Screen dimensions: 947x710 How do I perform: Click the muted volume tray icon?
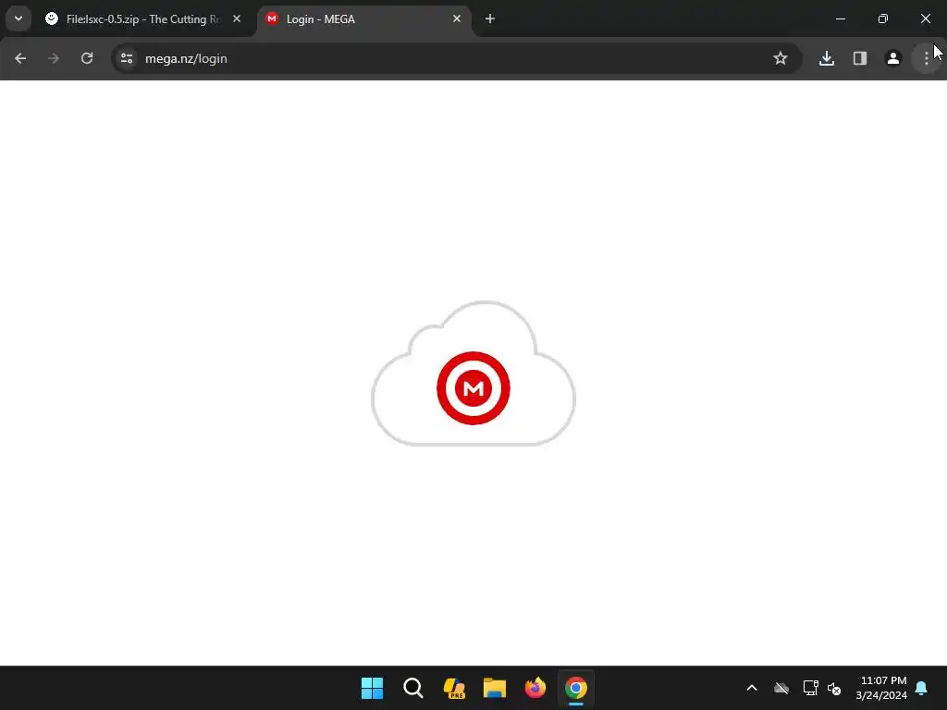[x=834, y=688]
